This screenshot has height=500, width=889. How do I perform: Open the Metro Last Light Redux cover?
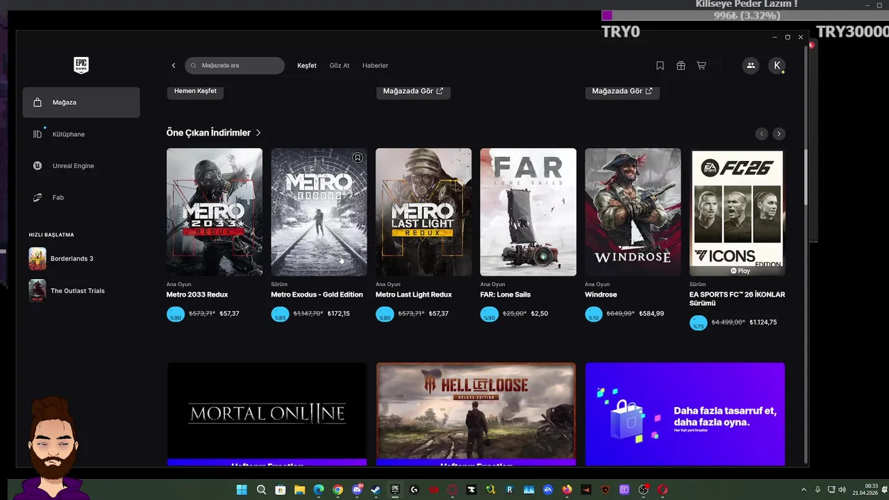424,212
